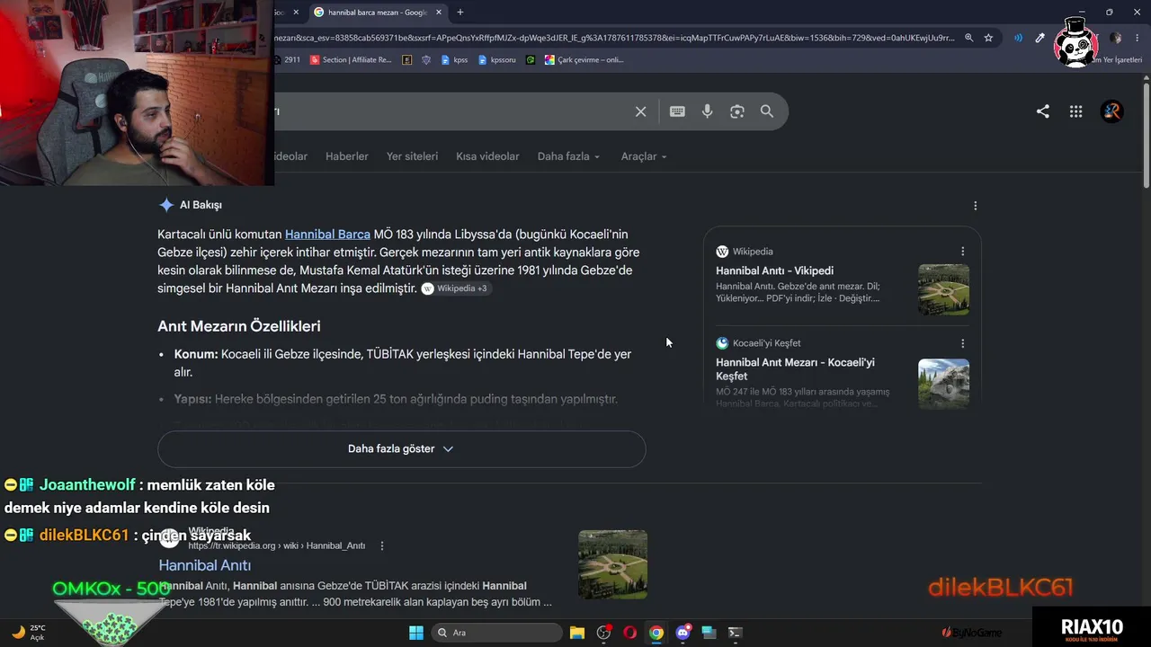The image size is (1151, 647).
Task: Switch to the hannibal barca mezarı browser tab
Action: pyautogui.click(x=378, y=13)
